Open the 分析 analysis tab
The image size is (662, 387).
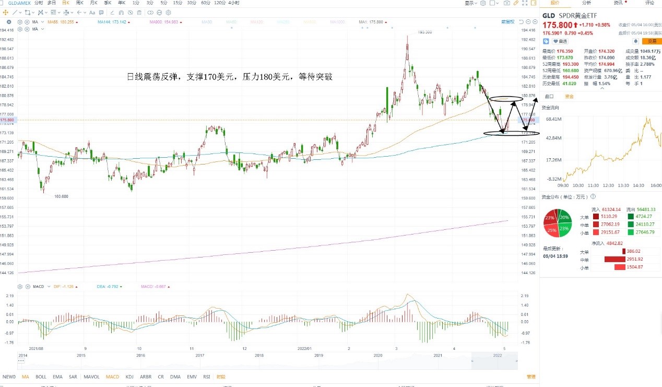(x=587, y=3)
